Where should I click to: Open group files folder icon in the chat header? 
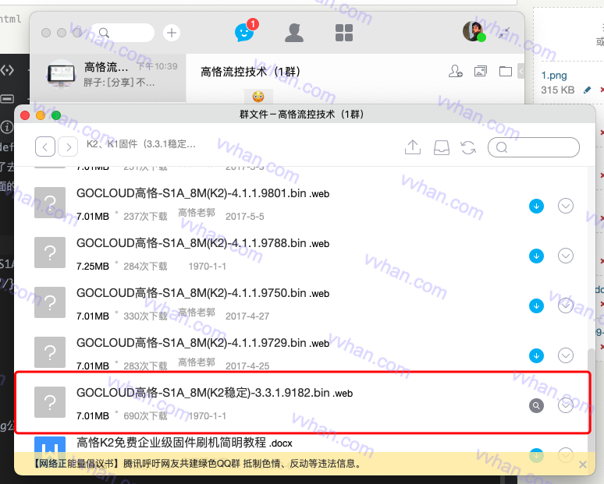pyautogui.click(x=506, y=71)
